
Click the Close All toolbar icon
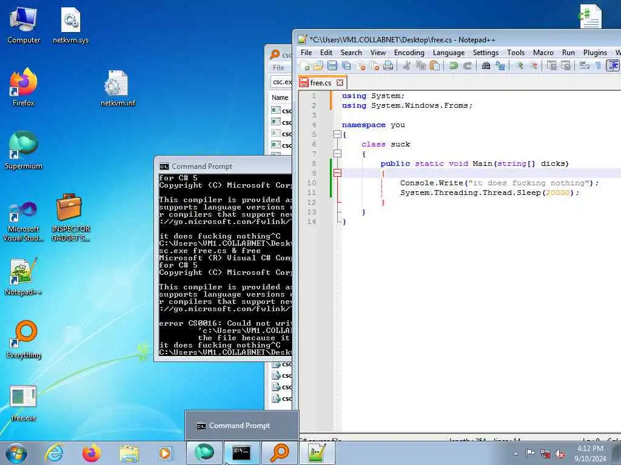374,65
